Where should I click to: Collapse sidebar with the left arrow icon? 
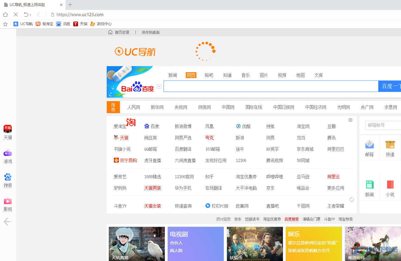pyautogui.click(x=7, y=222)
